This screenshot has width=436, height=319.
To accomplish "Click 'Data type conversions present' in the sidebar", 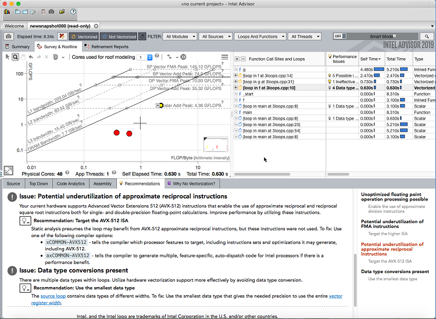I will pos(395,271).
